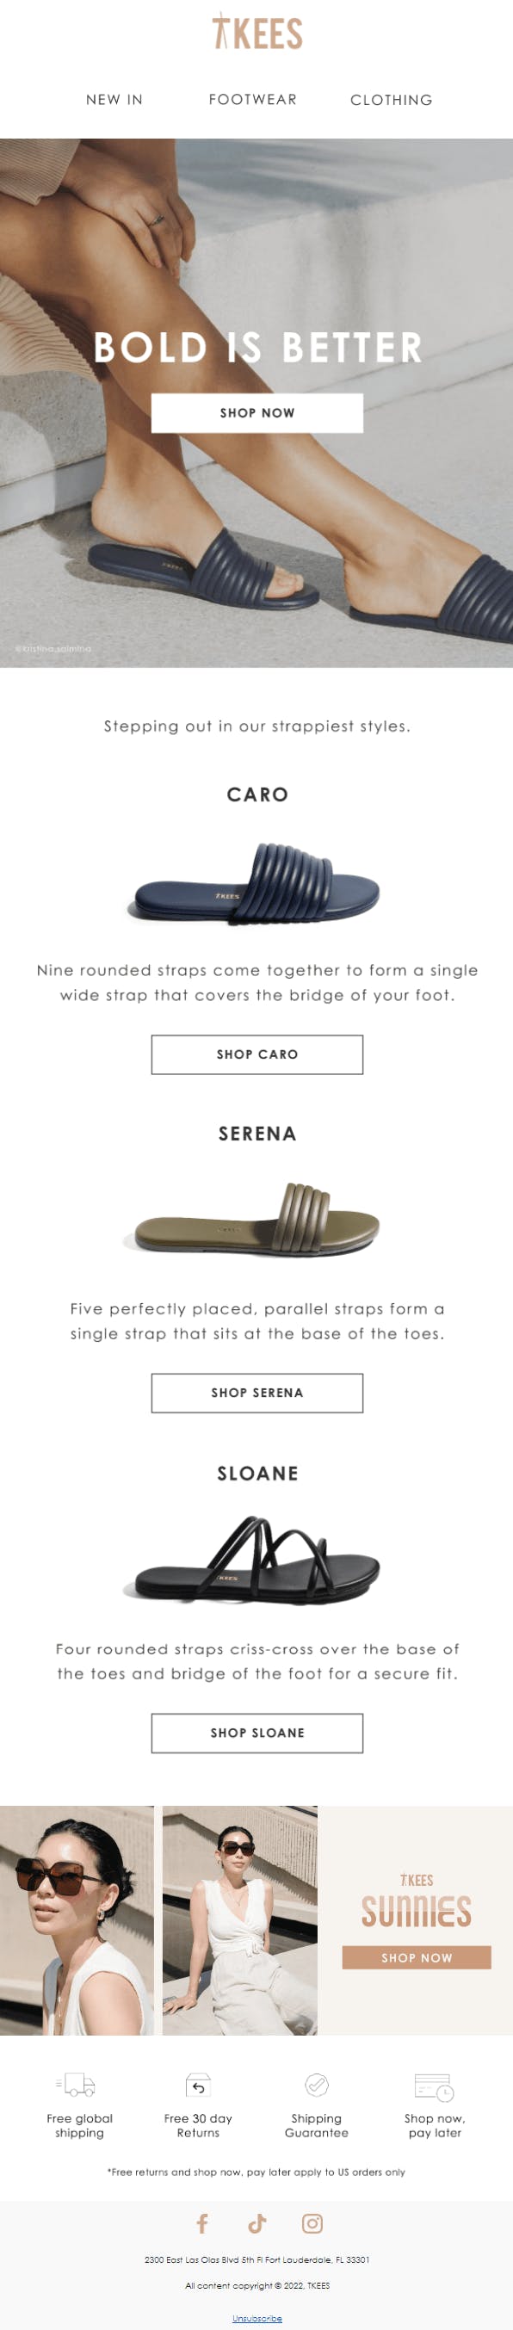Click the free global shipping truck icon
The height and width of the screenshot is (2330, 513).
77,2084
